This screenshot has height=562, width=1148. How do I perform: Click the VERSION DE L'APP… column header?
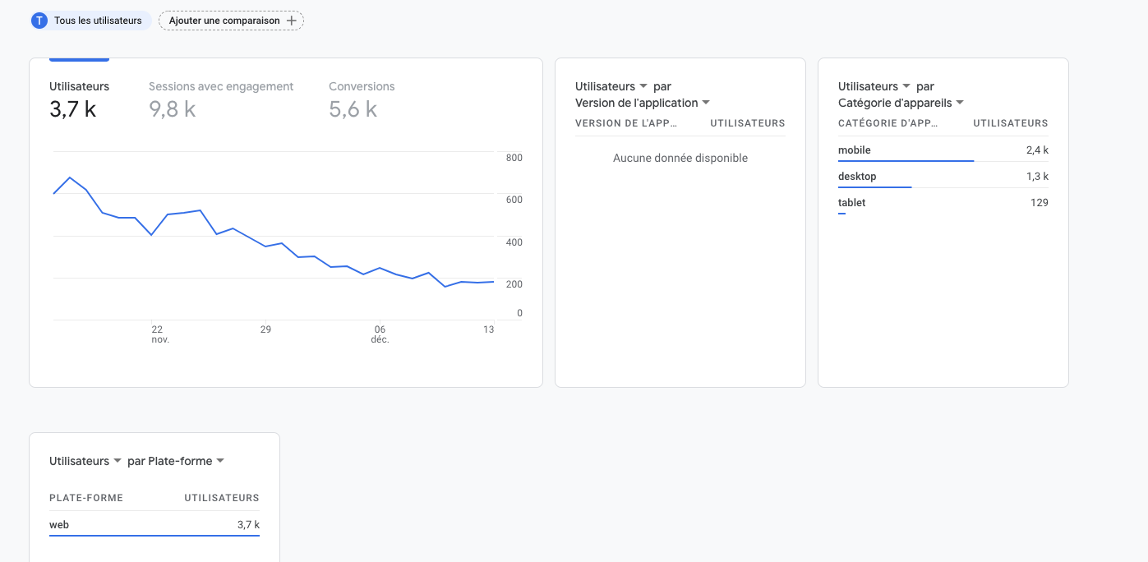point(626,123)
